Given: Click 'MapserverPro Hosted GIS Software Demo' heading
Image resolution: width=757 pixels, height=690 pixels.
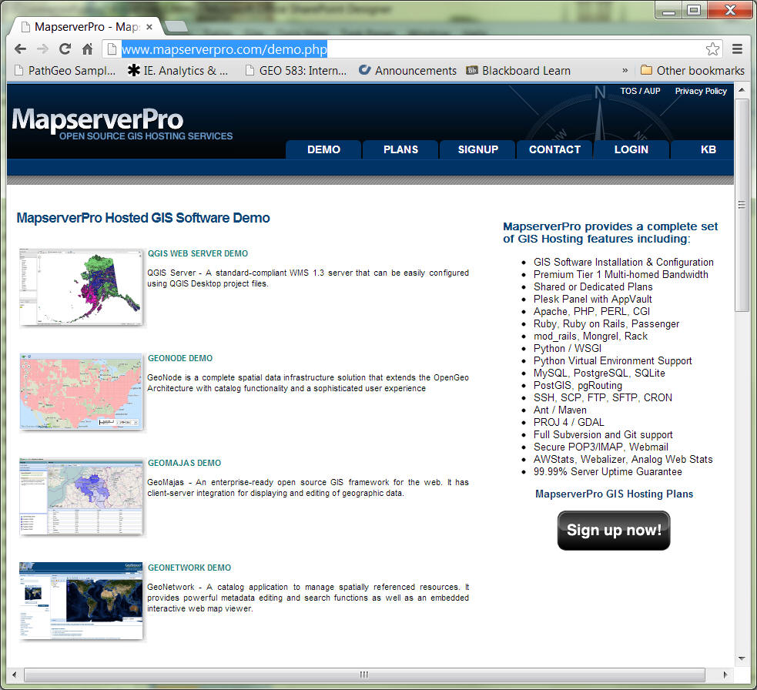Looking at the screenshot, I should 143,218.
